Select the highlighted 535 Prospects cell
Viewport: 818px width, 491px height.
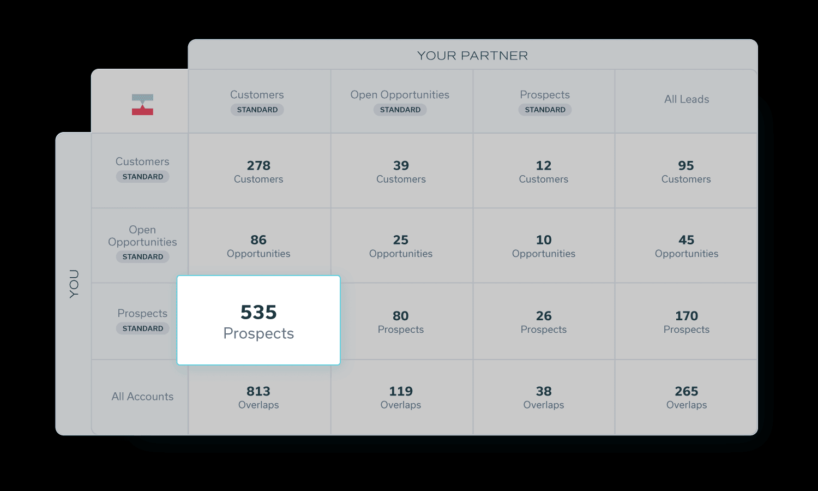point(258,320)
